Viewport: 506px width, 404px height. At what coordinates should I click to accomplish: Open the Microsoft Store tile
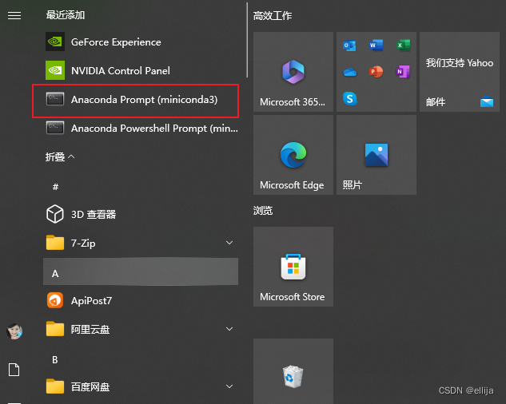pyautogui.click(x=293, y=267)
